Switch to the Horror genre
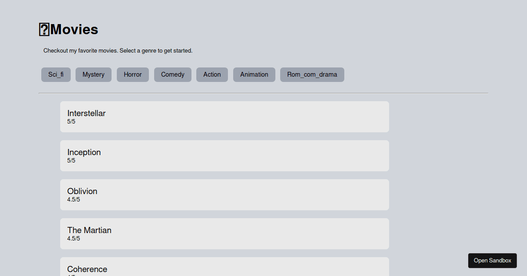 [x=133, y=74]
